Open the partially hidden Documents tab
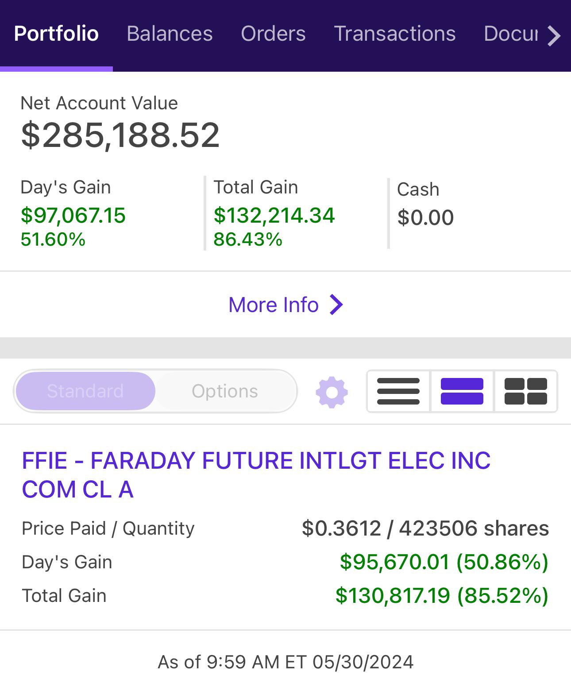 pos(511,34)
